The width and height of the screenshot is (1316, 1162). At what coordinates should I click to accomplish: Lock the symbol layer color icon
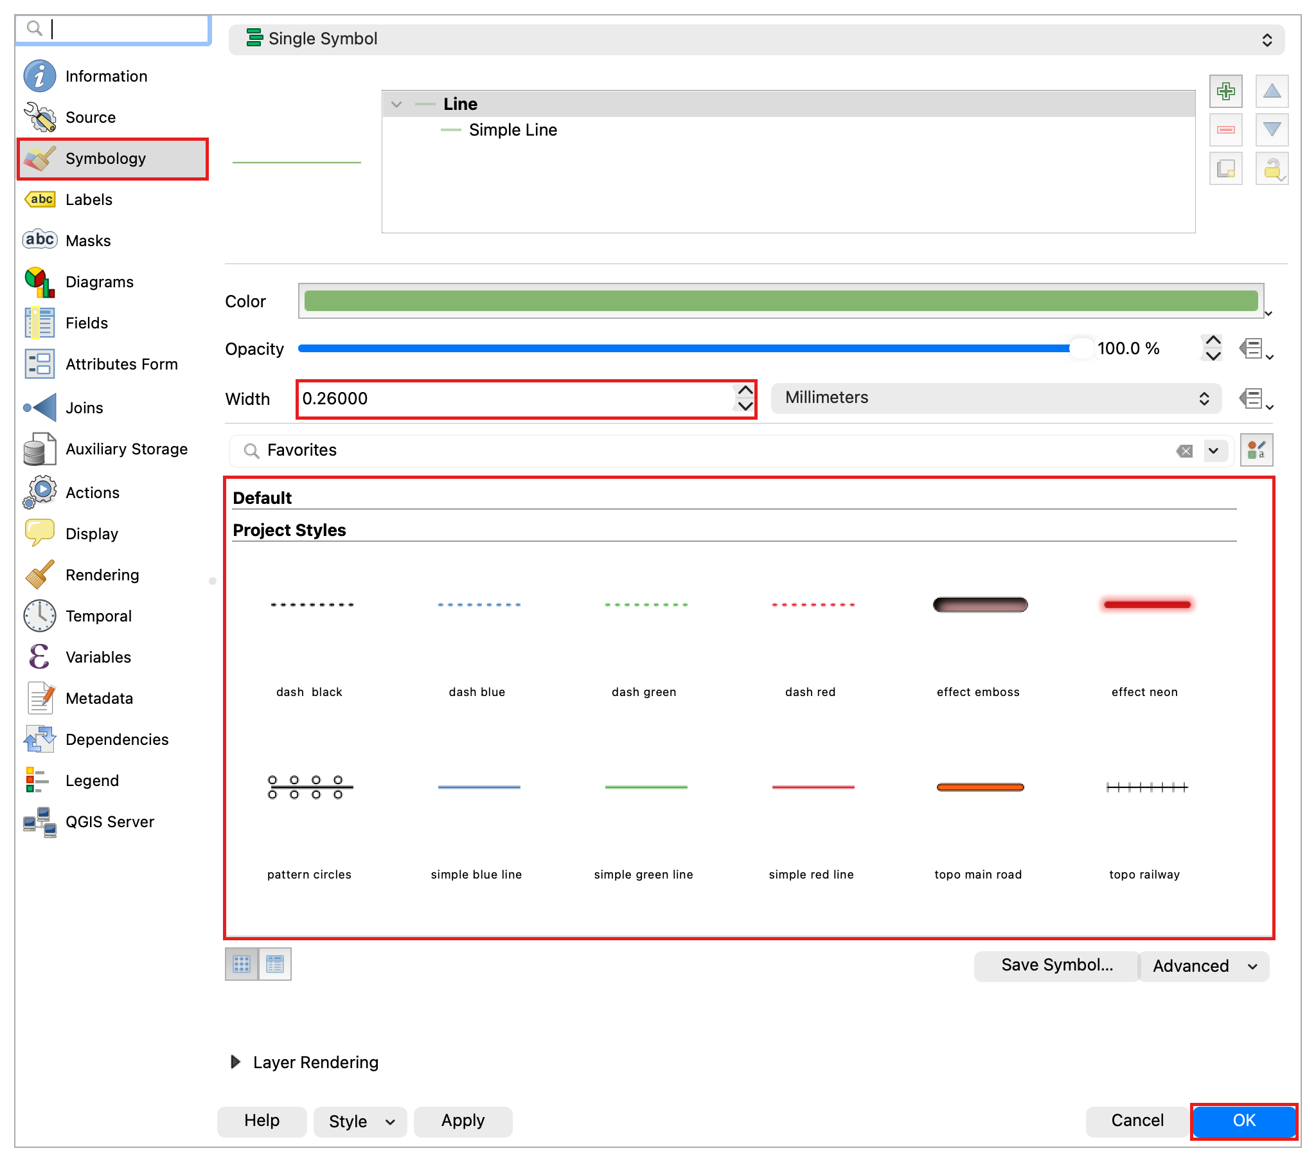point(1272,169)
